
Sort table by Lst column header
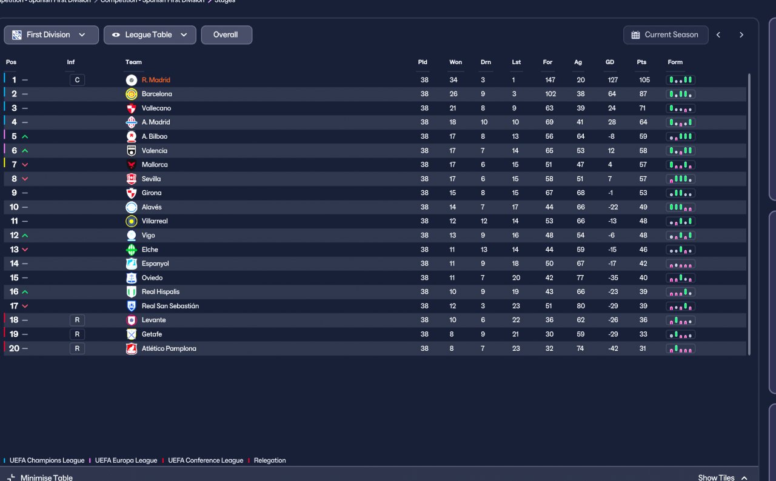point(517,62)
